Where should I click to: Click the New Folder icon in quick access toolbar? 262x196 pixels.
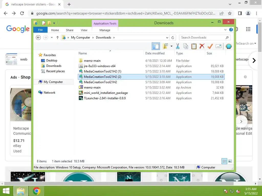49,23
